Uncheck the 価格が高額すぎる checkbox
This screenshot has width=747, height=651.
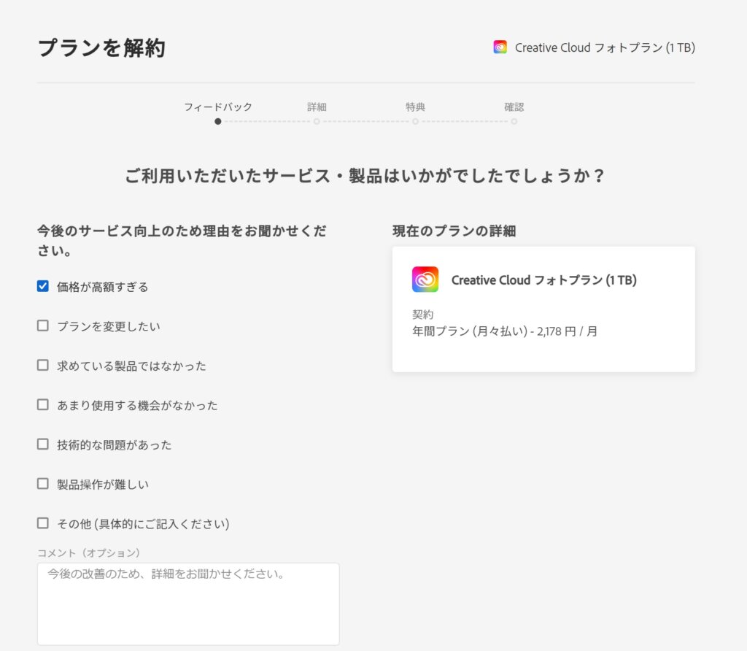43,286
